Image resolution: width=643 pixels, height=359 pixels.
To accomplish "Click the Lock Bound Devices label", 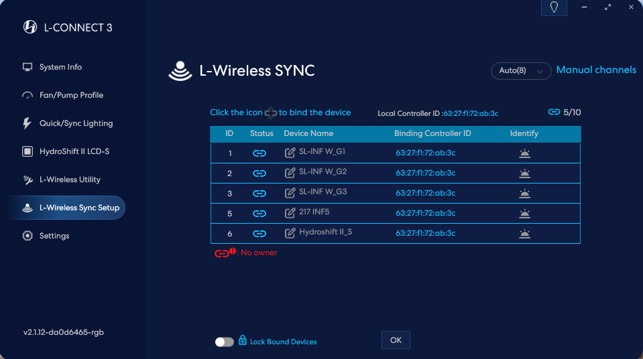I will (x=283, y=342).
